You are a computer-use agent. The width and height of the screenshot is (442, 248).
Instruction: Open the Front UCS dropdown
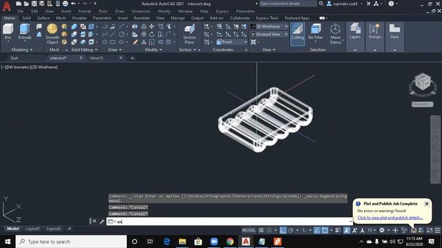point(232,42)
